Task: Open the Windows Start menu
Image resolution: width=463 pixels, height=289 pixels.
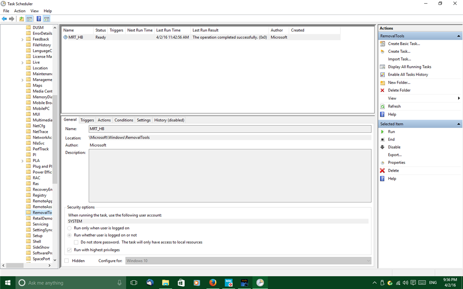Action: click(x=7, y=283)
